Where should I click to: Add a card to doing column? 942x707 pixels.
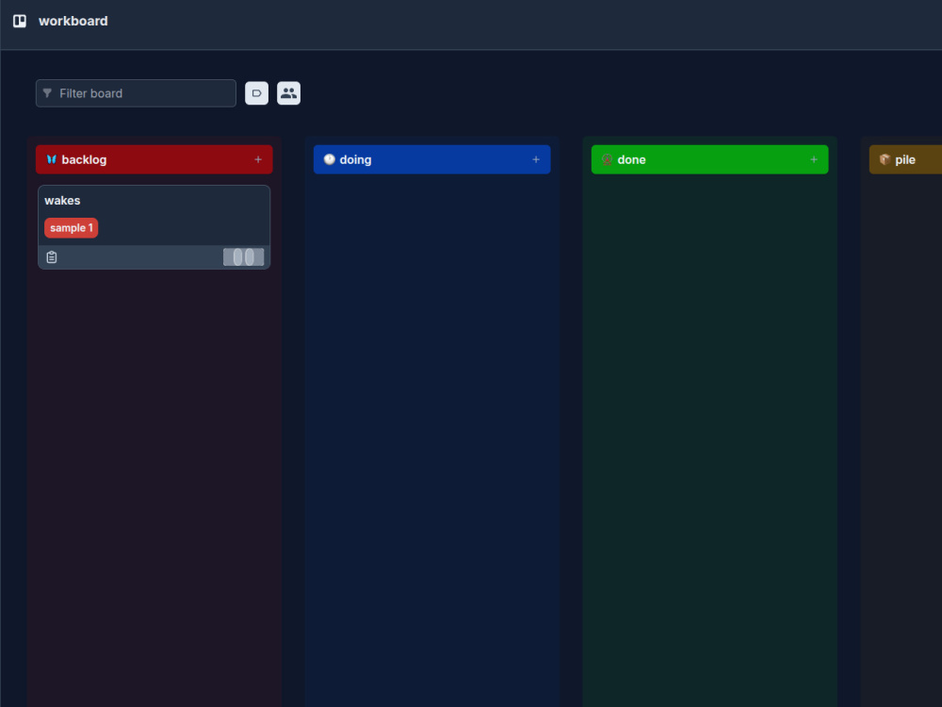pos(536,159)
